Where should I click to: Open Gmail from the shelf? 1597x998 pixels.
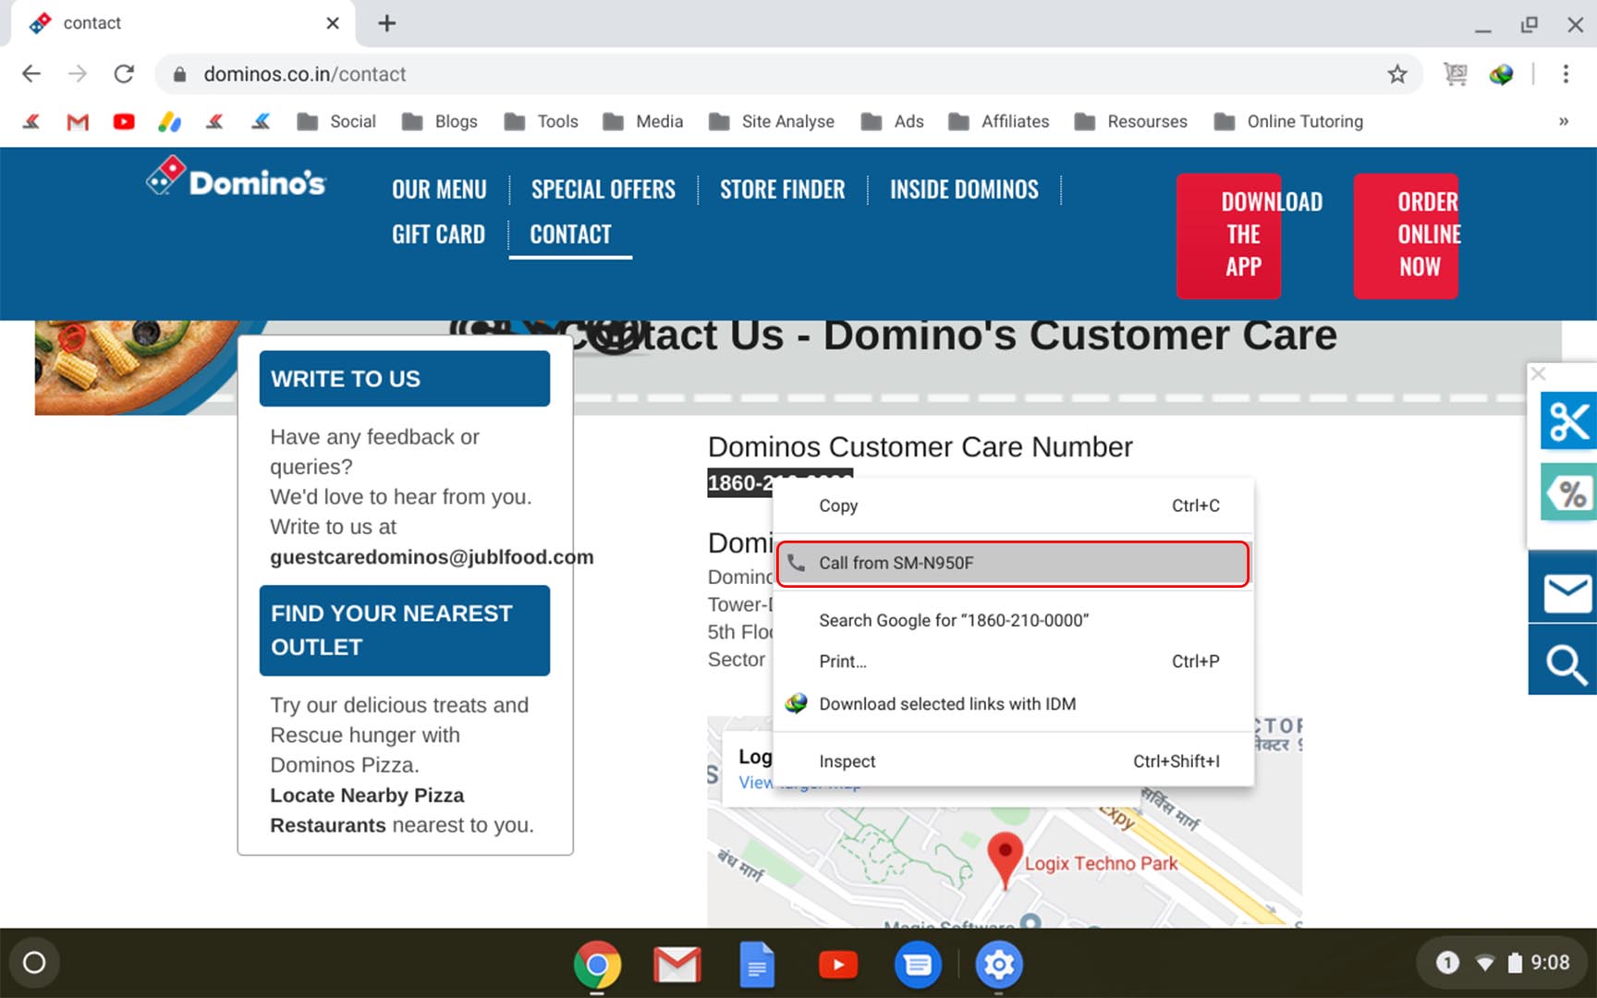677,965
